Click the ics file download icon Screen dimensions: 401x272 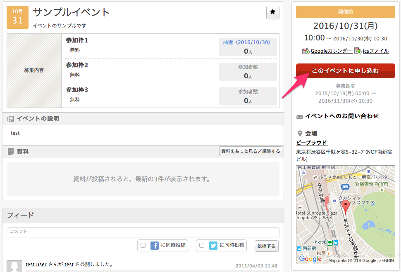coord(358,51)
